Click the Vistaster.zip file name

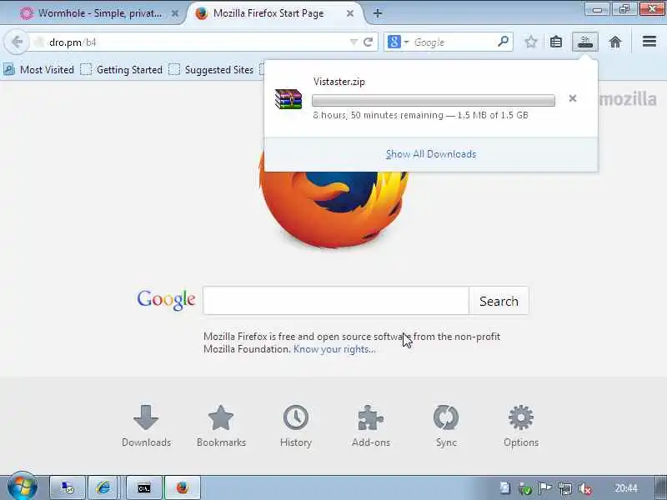[339, 82]
